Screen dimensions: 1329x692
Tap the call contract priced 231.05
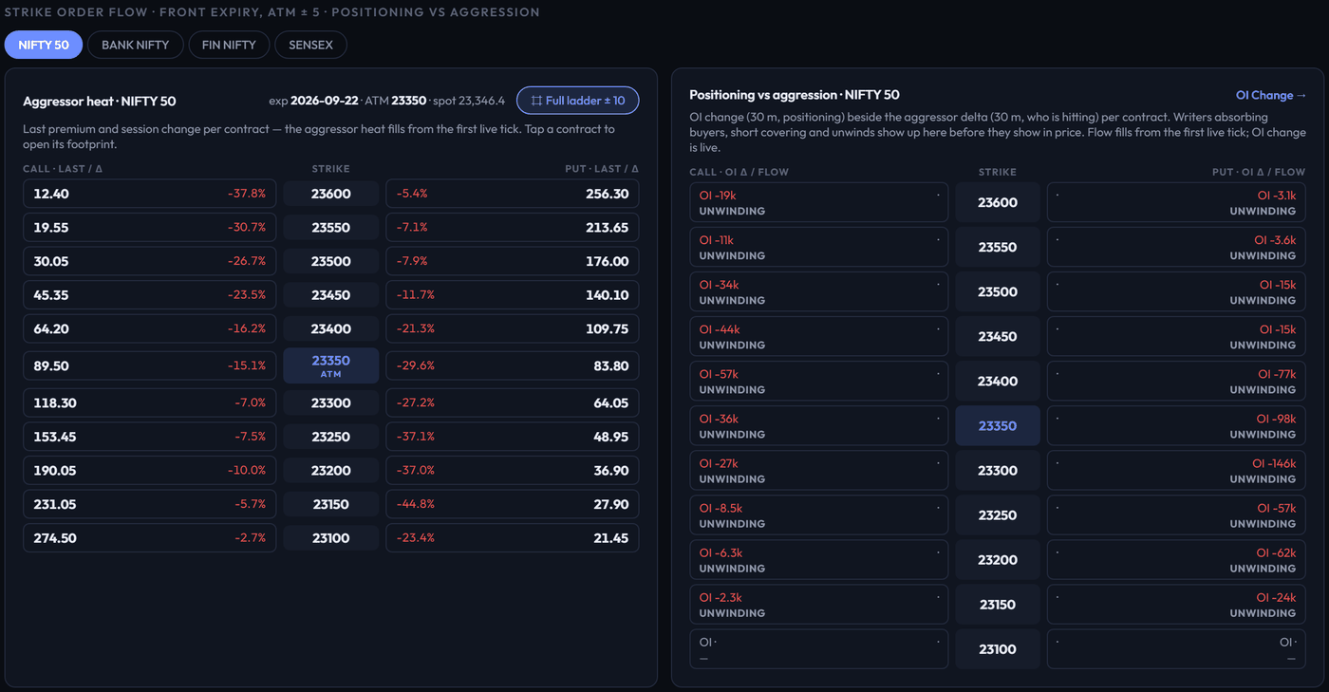click(x=150, y=504)
